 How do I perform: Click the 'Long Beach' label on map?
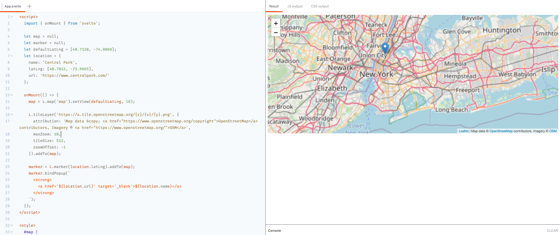(451, 110)
